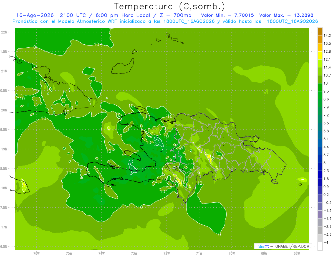333x257 pixels.
Task: Click the dark orange swatch atop the colorbar
Action: 320,32
